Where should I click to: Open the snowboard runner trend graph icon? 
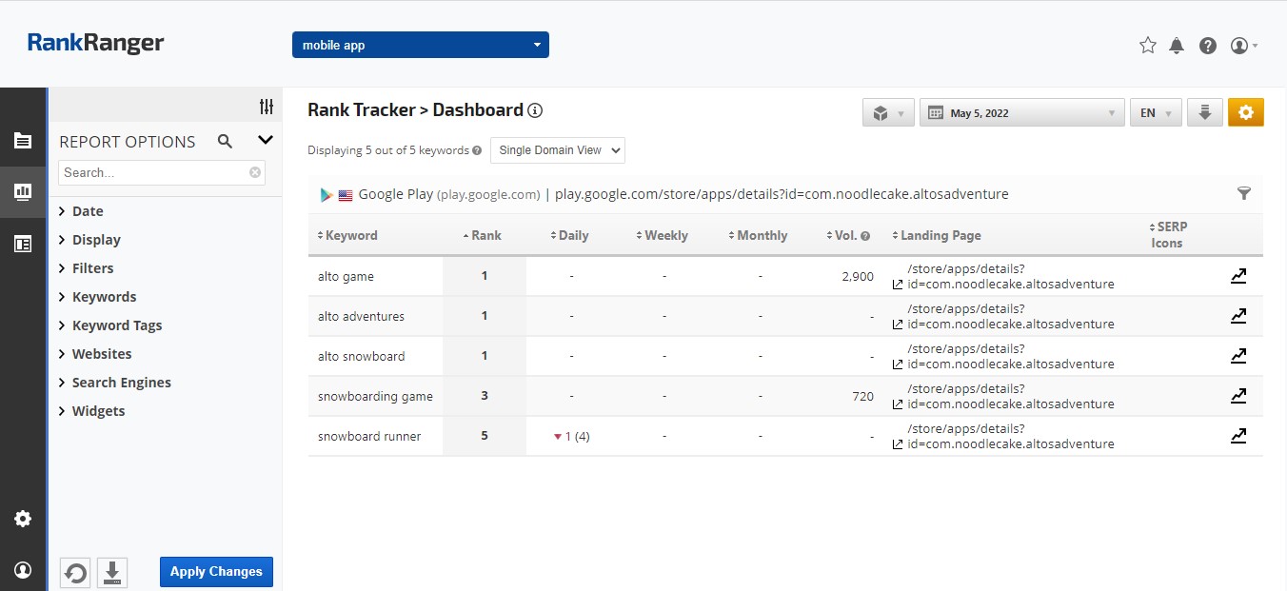[x=1238, y=436]
